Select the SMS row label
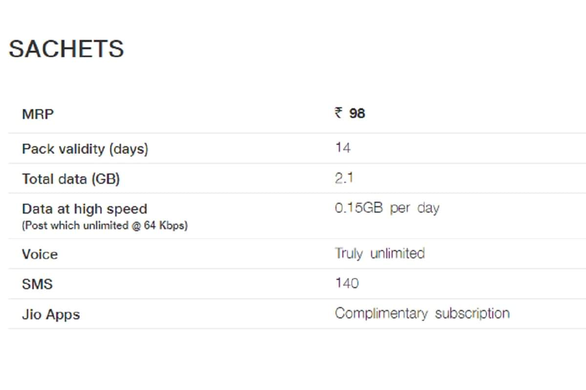Screen dimensions: 586x390 click(37, 284)
